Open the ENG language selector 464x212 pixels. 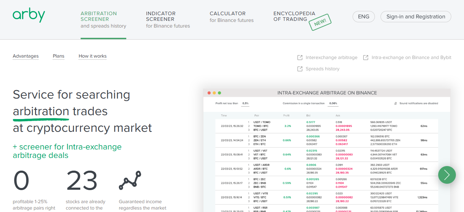pos(363,17)
